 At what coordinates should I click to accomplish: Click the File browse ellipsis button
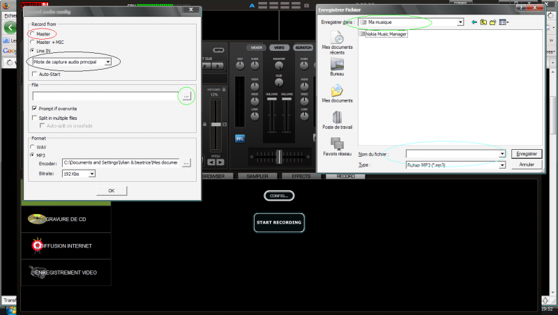coord(186,96)
